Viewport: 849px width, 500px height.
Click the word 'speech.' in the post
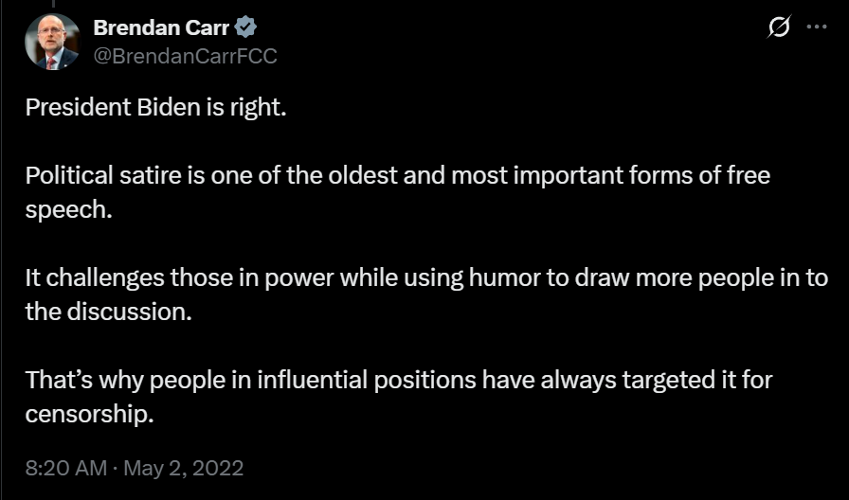click(x=68, y=209)
